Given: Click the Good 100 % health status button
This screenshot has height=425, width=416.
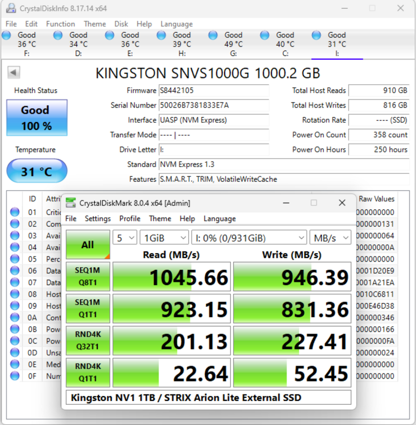Looking at the screenshot, I should pyautogui.click(x=37, y=117).
